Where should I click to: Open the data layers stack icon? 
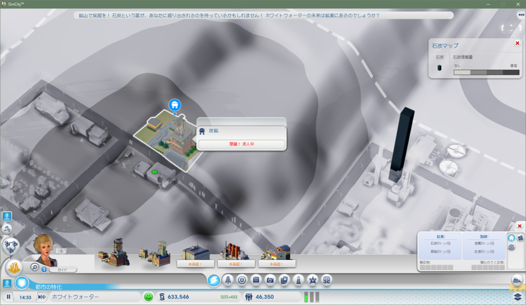tap(518, 297)
